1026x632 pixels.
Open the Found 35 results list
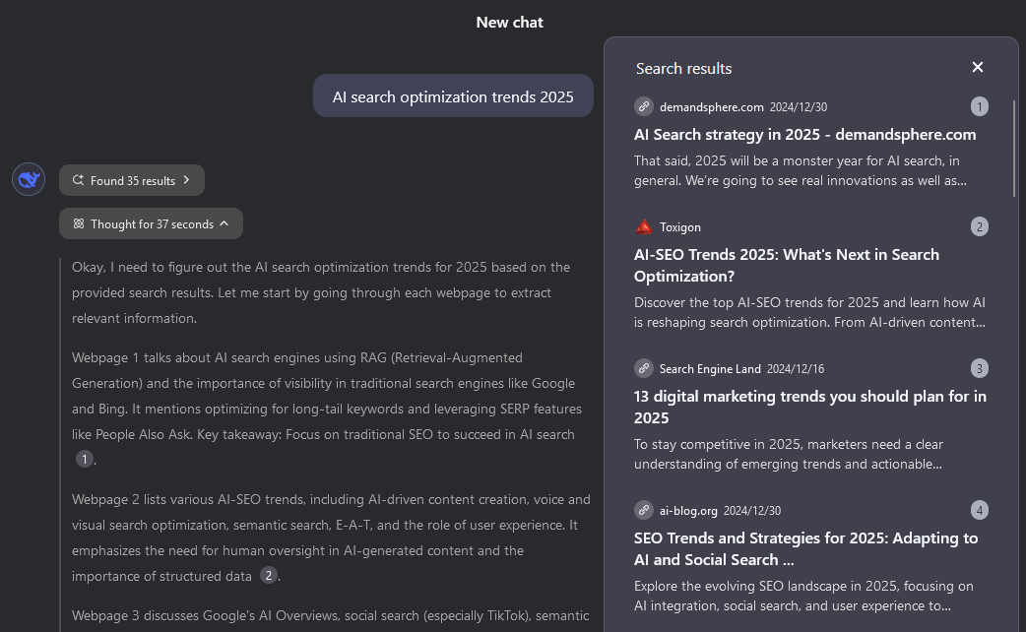132,180
